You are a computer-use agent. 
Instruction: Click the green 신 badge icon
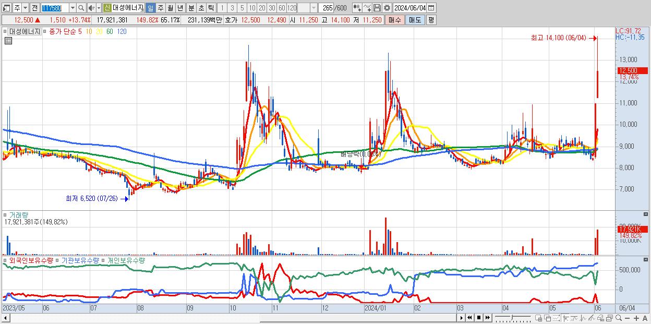[107, 8]
